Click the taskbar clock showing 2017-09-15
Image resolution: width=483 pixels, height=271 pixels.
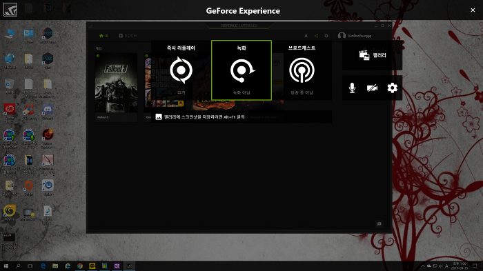pos(460,266)
